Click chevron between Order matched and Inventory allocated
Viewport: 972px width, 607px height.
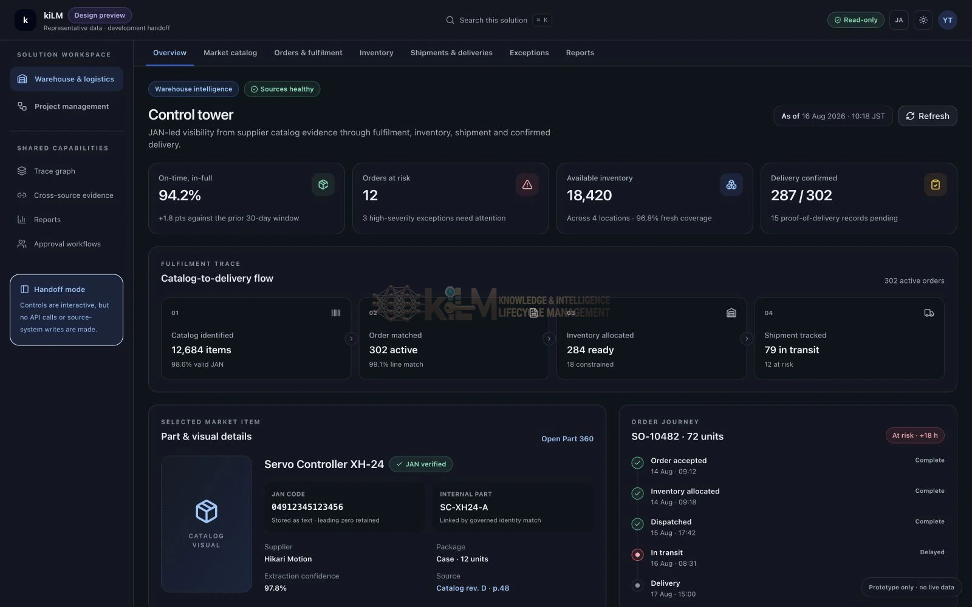pos(549,339)
